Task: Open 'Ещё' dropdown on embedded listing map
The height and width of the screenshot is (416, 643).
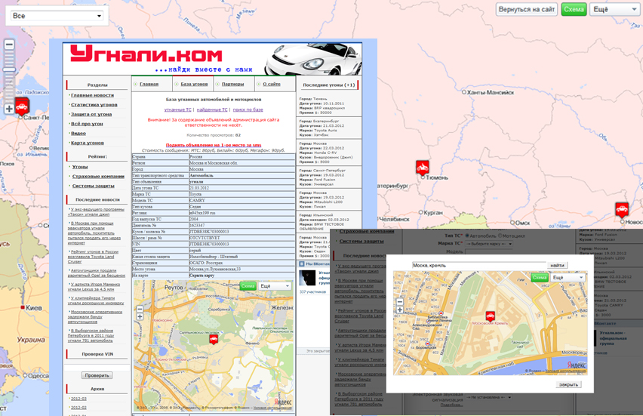Action: (x=275, y=286)
